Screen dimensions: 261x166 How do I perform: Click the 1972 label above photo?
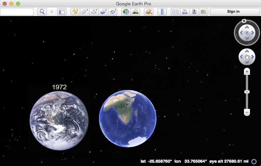(59, 87)
